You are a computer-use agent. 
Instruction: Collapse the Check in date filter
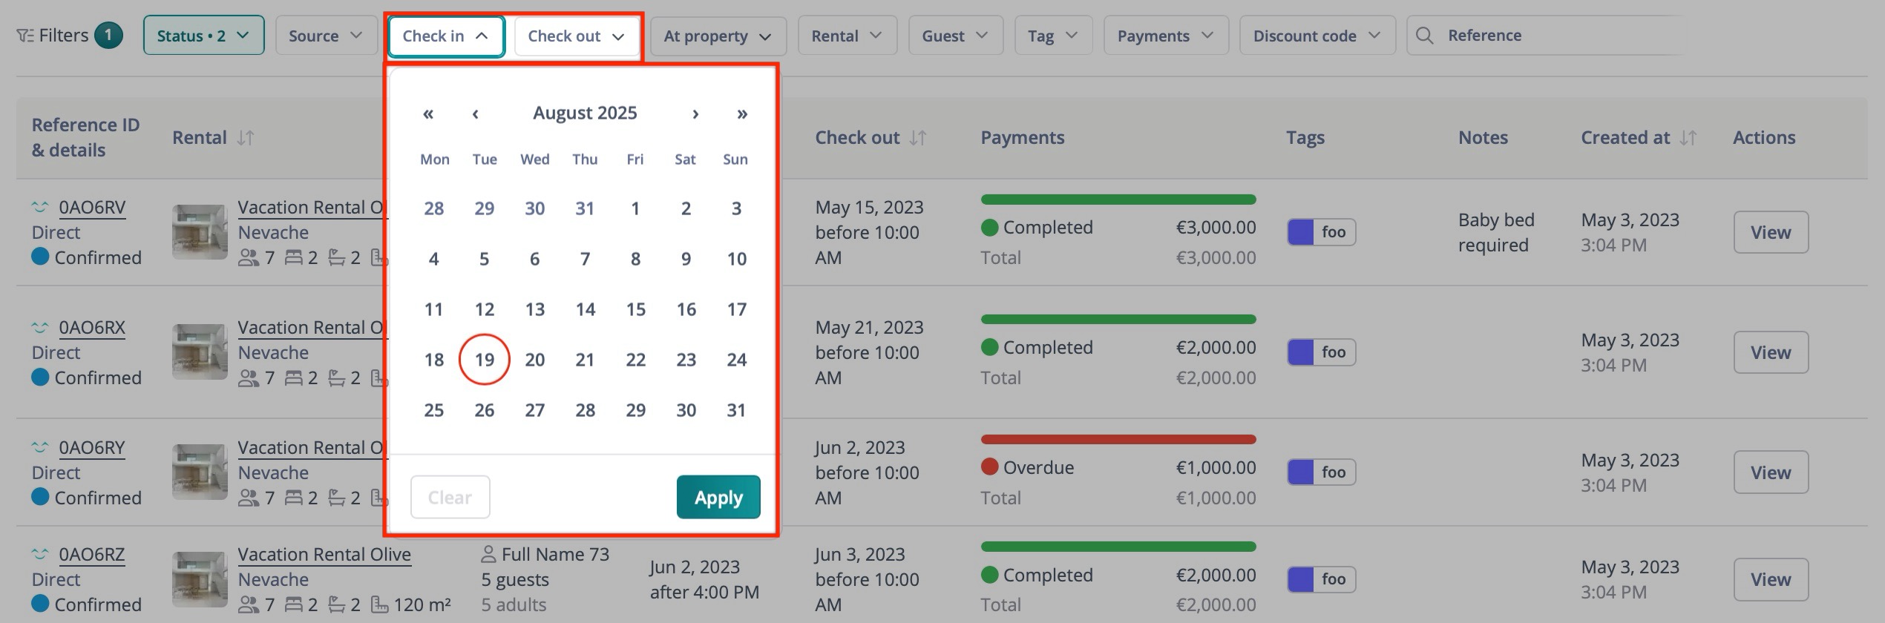coord(446,36)
